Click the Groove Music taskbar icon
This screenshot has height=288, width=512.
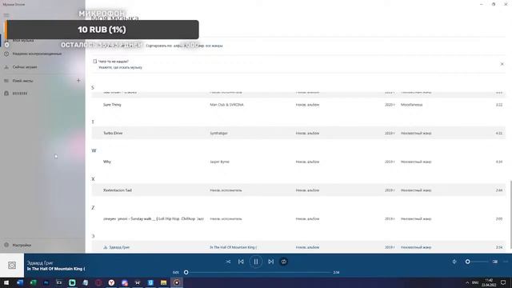177,282
